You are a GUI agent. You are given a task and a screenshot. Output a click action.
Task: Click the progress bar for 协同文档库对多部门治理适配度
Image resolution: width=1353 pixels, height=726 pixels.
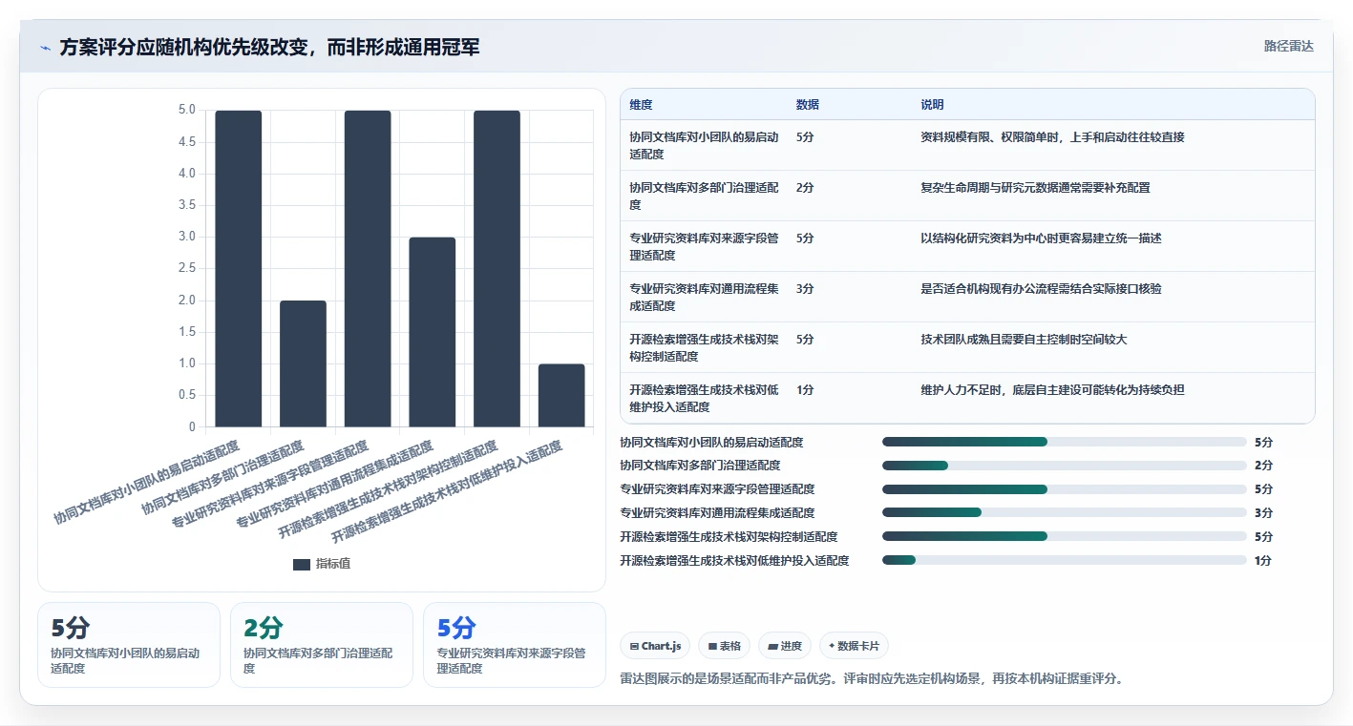click(1065, 466)
